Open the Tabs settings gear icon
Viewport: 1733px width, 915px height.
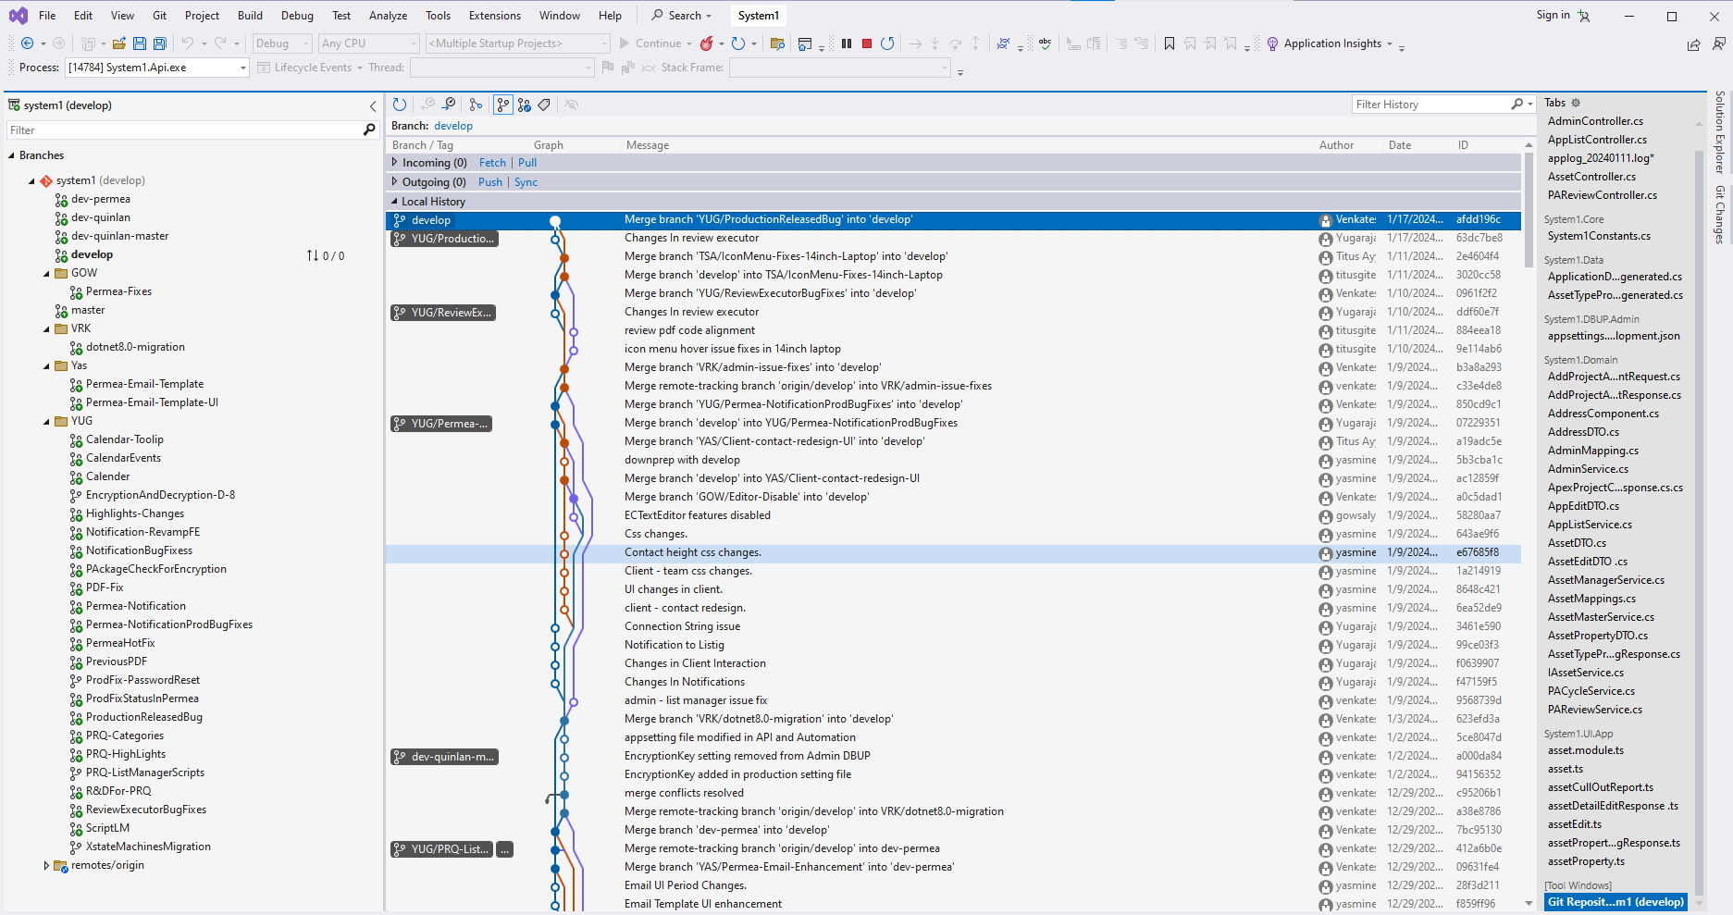pos(1577,103)
